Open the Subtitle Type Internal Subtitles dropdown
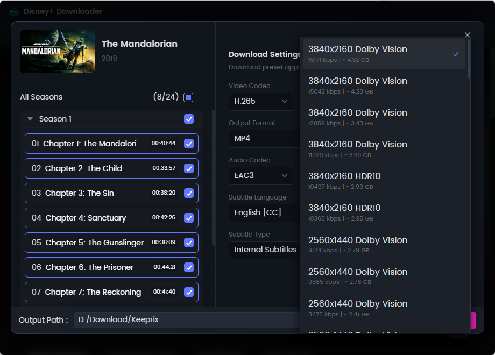495x355 pixels. [x=264, y=250]
